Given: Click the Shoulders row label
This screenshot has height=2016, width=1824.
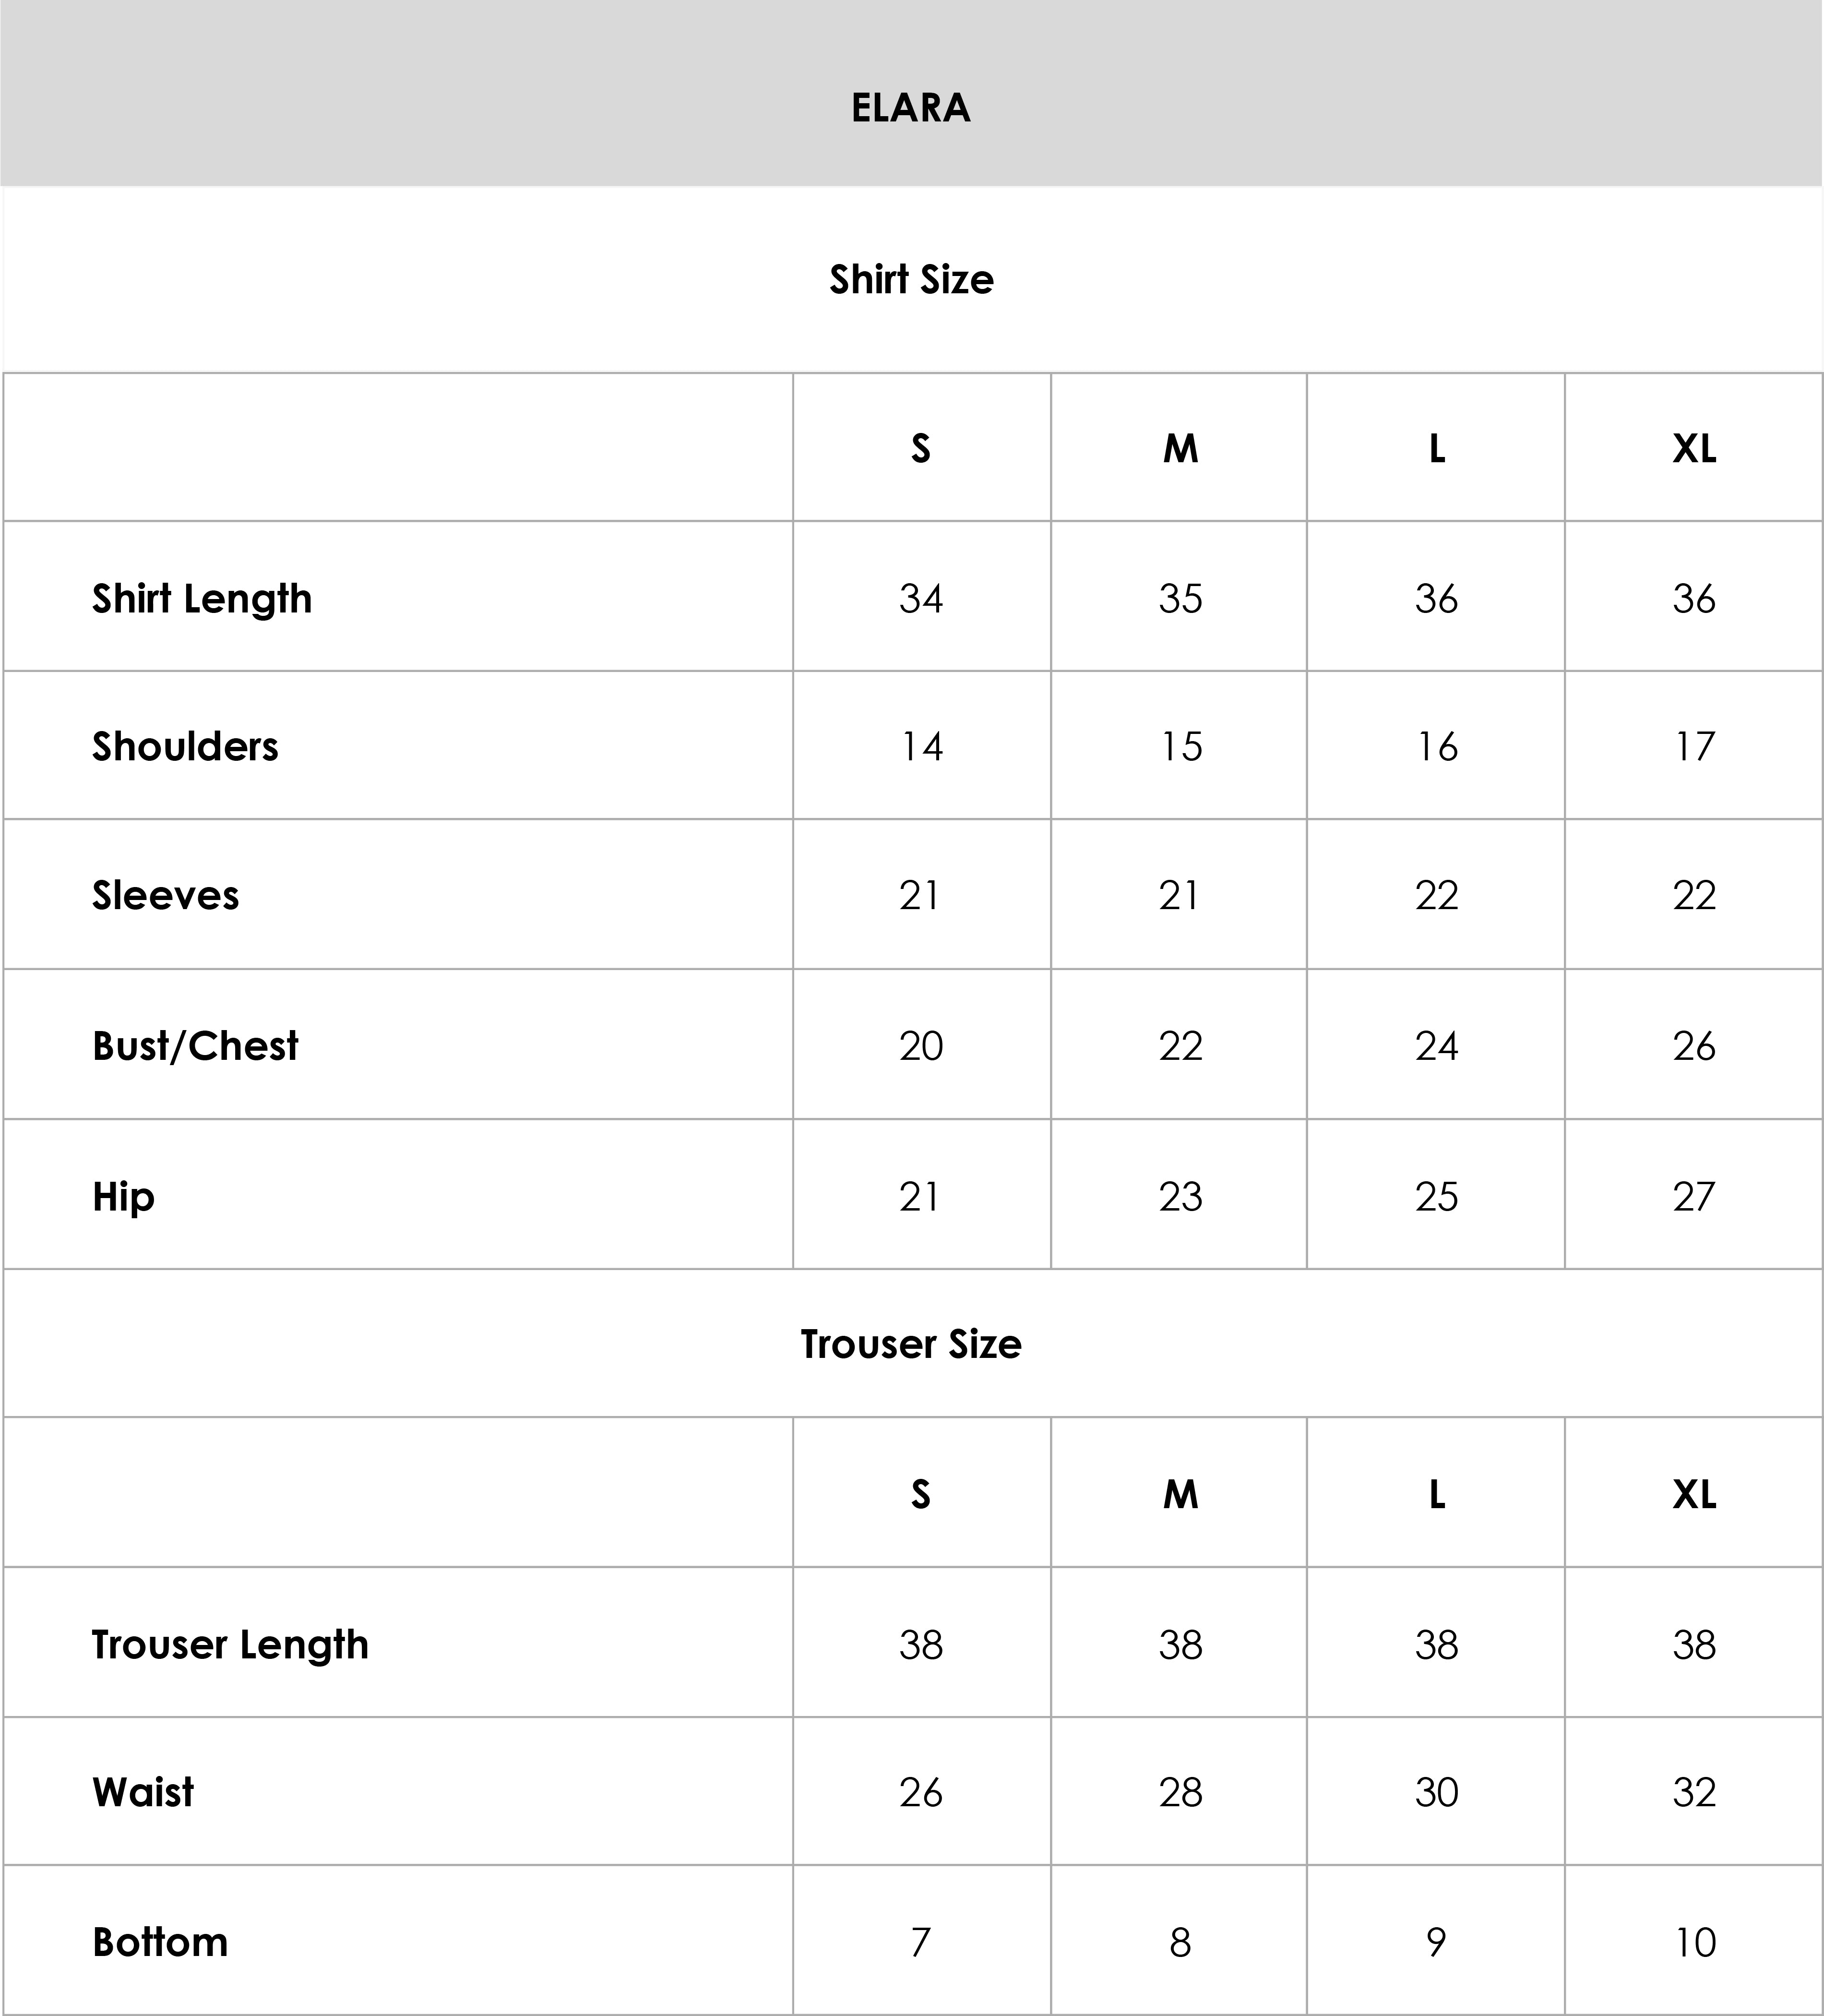Looking at the screenshot, I should coord(185,747).
